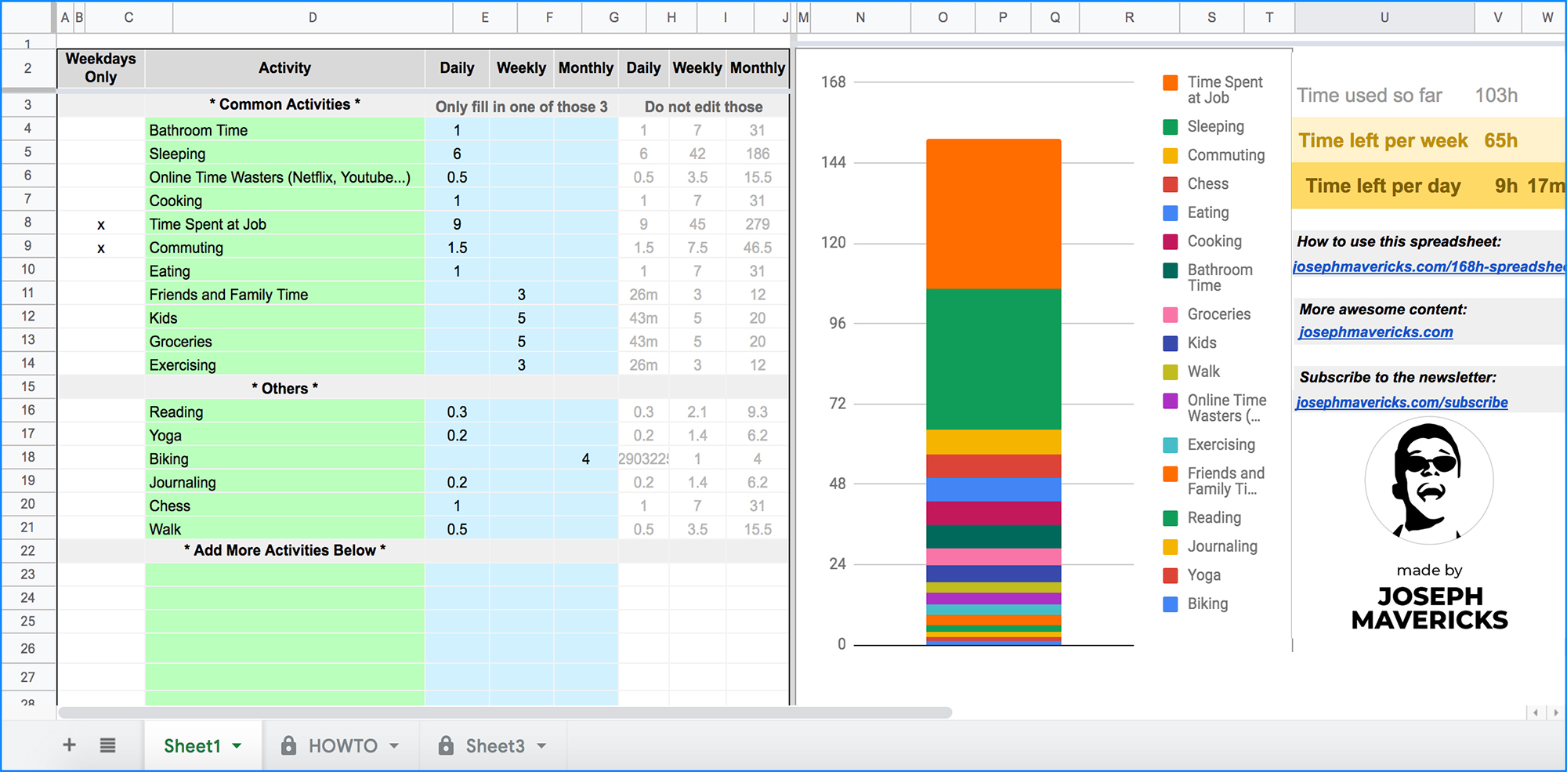Click the Cooking color swatch in the legend
The height and width of the screenshot is (772, 1567).
(1169, 241)
